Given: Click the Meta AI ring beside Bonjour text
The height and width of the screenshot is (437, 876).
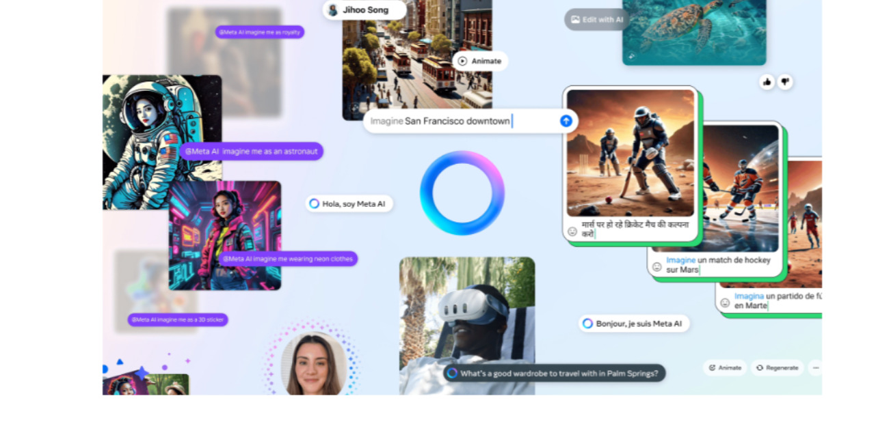Looking at the screenshot, I should pyautogui.click(x=587, y=324).
